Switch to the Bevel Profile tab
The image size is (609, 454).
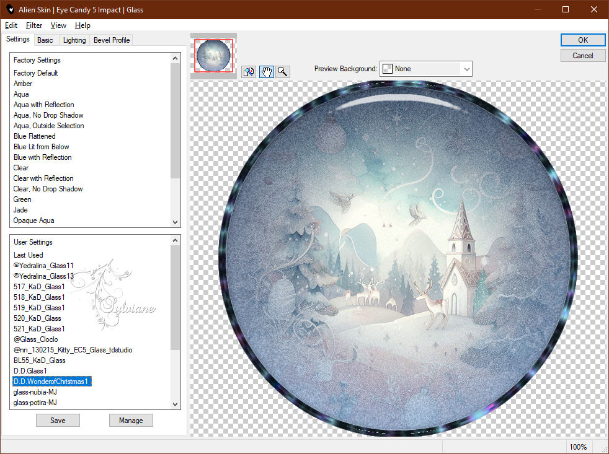point(112,40)
